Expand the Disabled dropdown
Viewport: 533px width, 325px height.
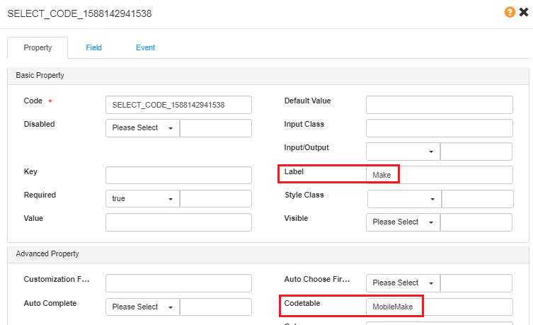143,128
